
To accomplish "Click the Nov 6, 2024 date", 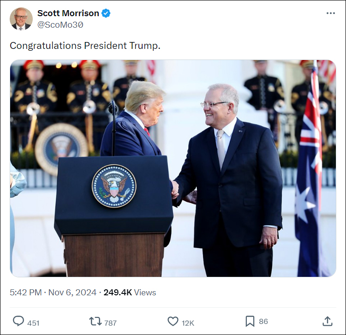I will (72, 293).
